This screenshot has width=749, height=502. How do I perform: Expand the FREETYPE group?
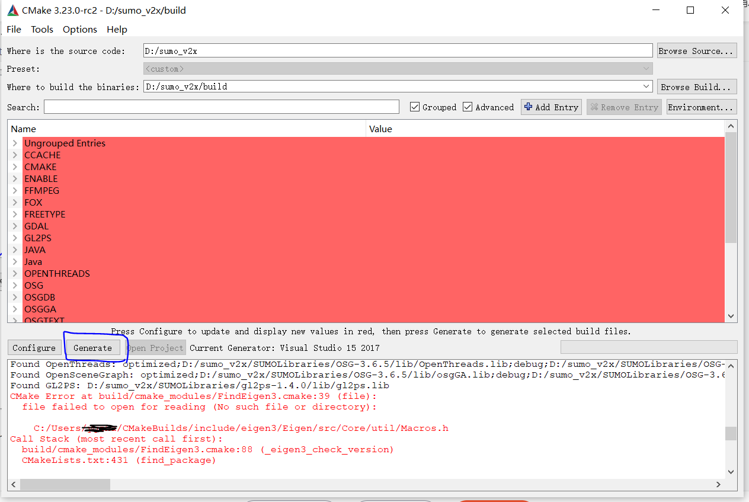click(x=15, y=215)
